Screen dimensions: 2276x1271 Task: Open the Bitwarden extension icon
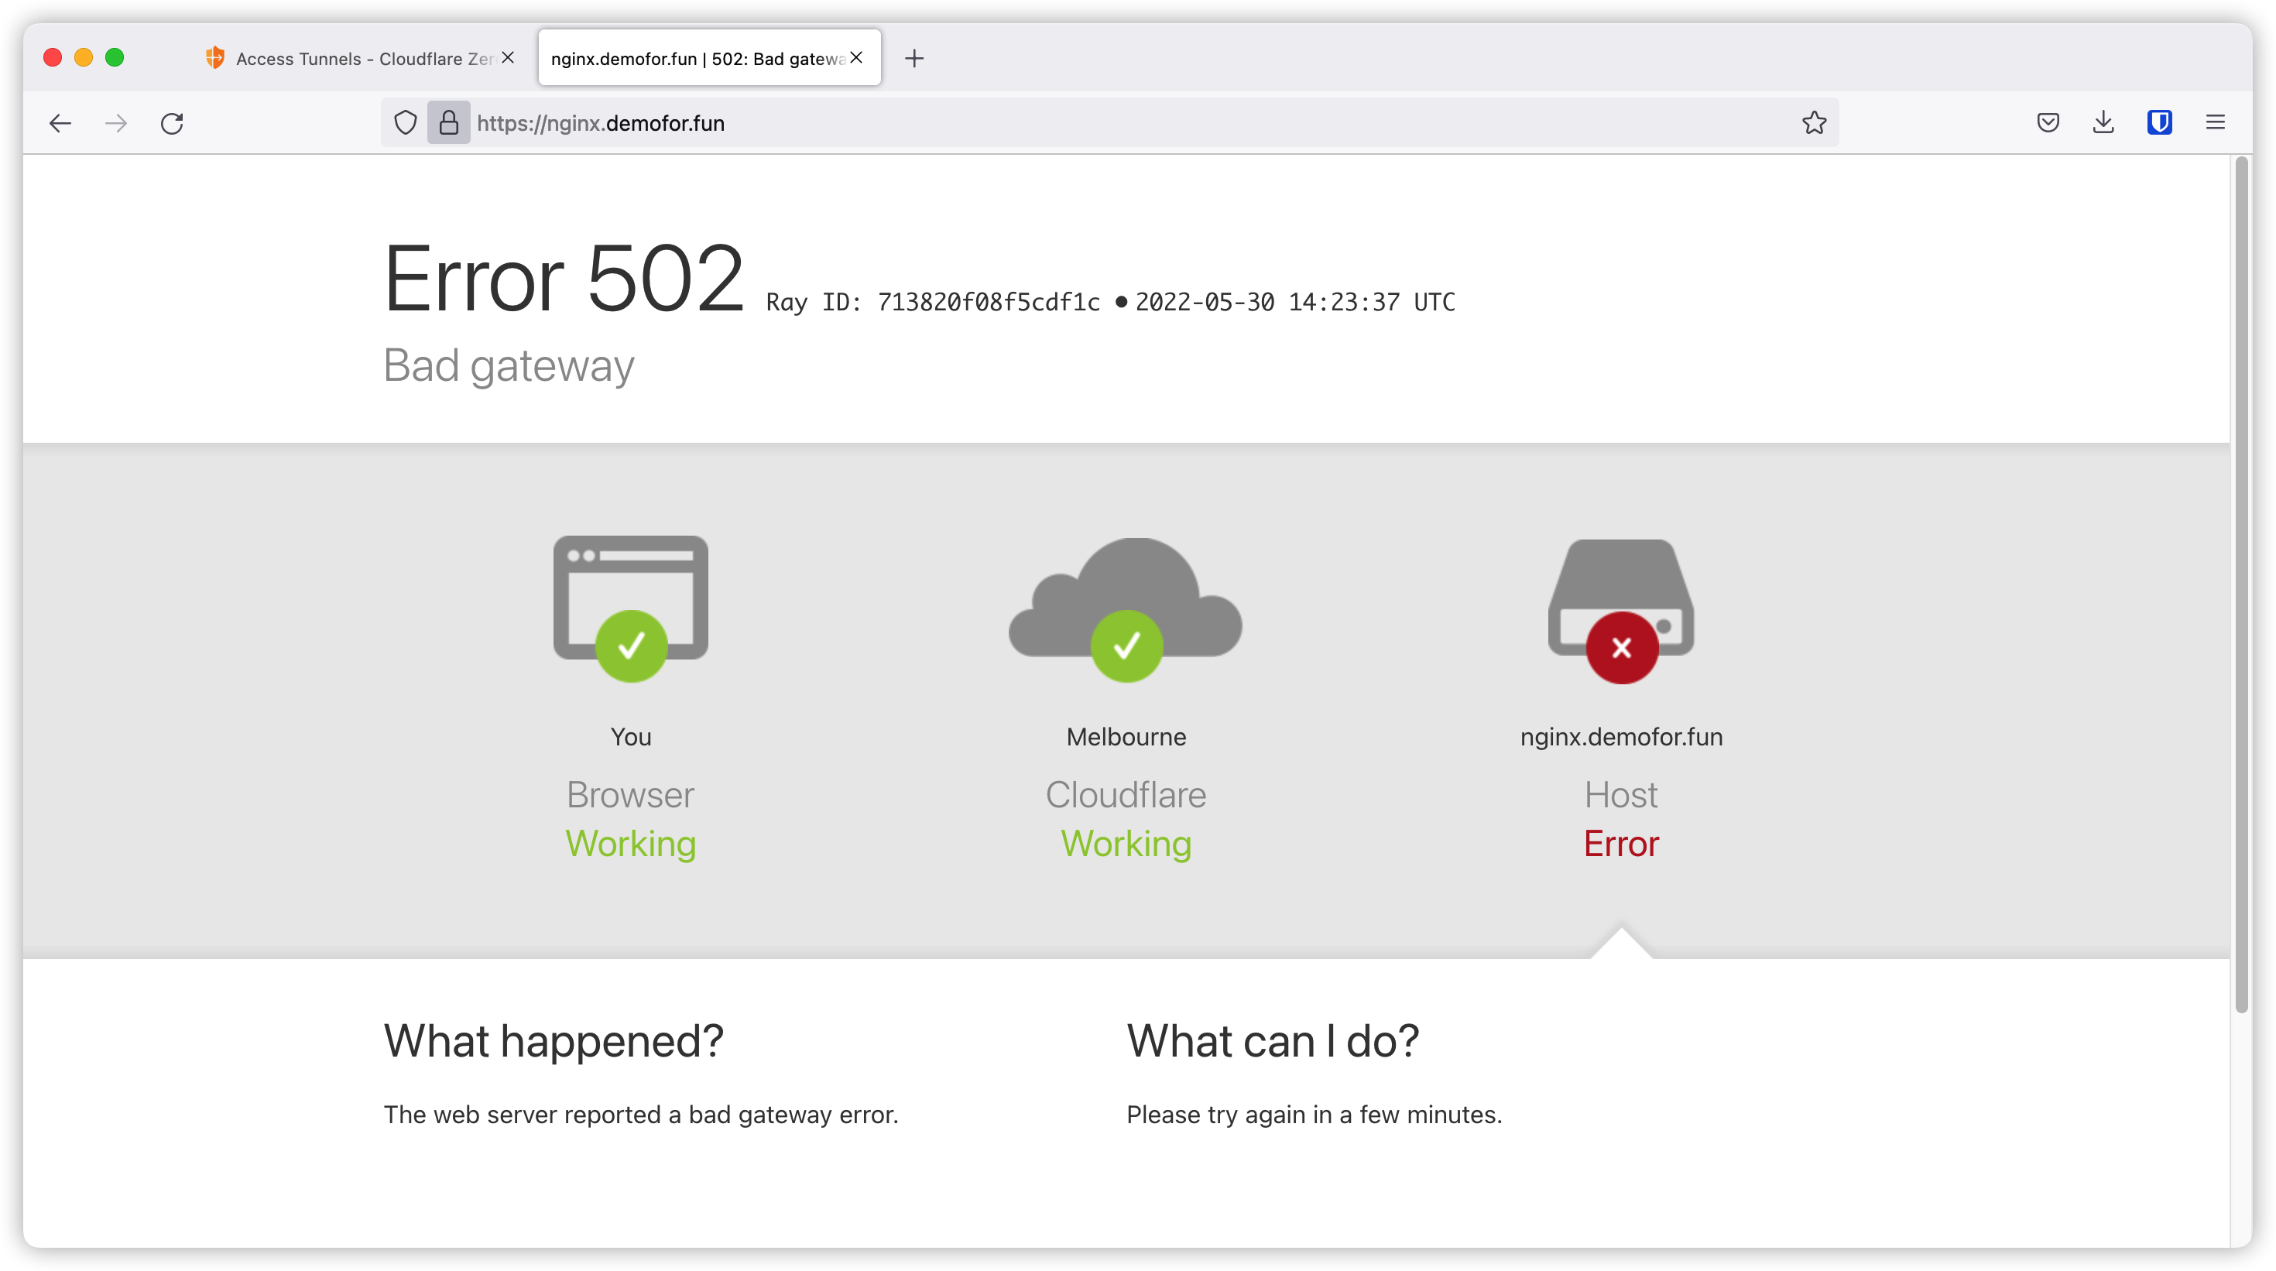(x=2159, y=123)
